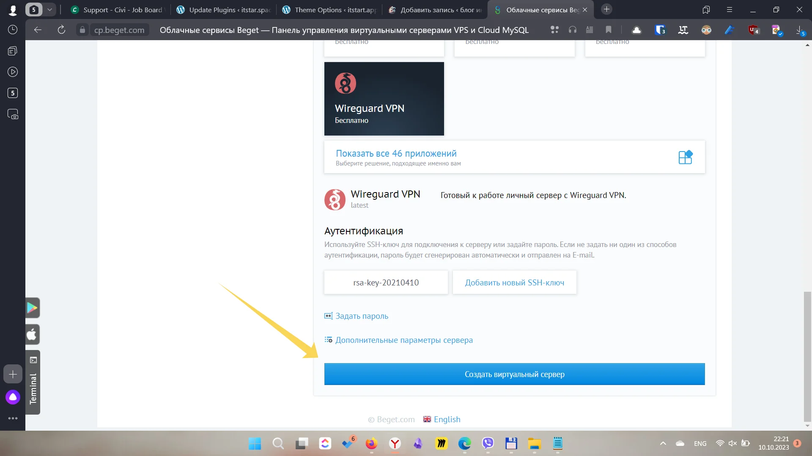This screenshot has width=812, height=456.
Task: Click the Wireguard VPN logo in description section
Action: (335, 199)
